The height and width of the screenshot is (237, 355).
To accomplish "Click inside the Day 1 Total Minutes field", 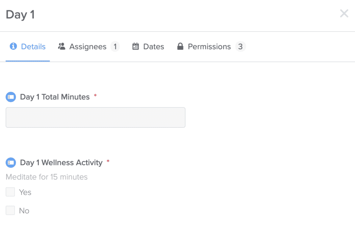I will [x=95, y=117].
